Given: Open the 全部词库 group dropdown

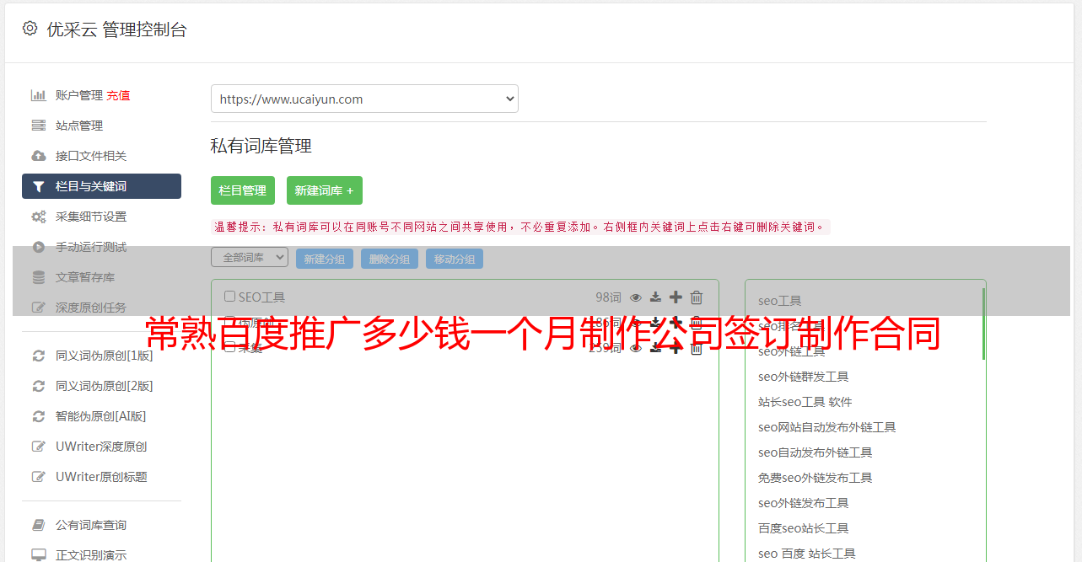Looking at the screenshot, I should click(250, 258).
